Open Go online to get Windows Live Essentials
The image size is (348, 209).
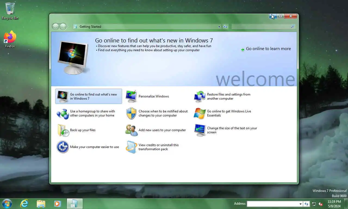[229, 113]
